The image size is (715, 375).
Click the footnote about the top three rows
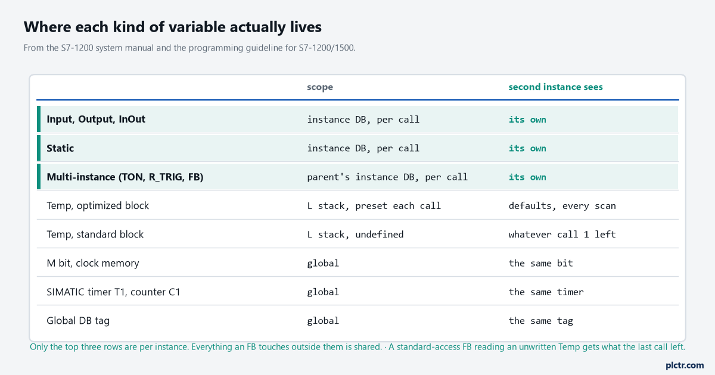pos(357,347)
